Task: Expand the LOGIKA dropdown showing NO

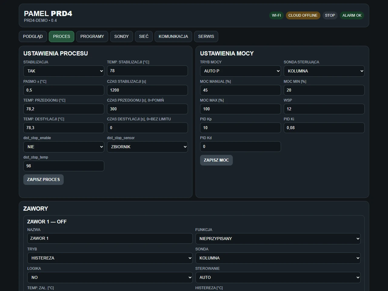Action: coord(110,277)
